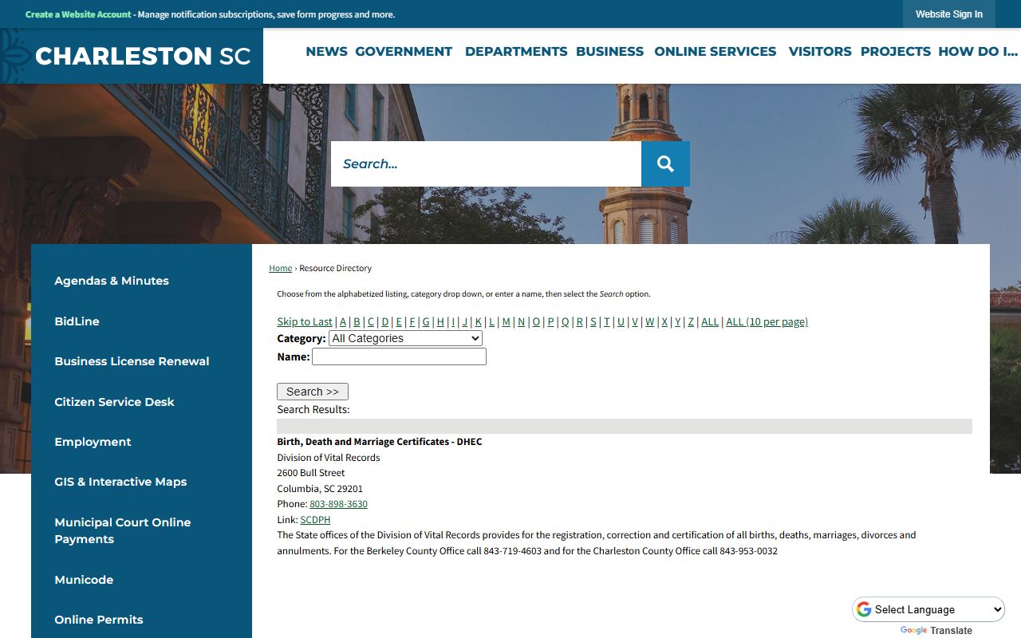Filter listing by letter D
This screenshot has width=1021, height=638.
(385, 321)
